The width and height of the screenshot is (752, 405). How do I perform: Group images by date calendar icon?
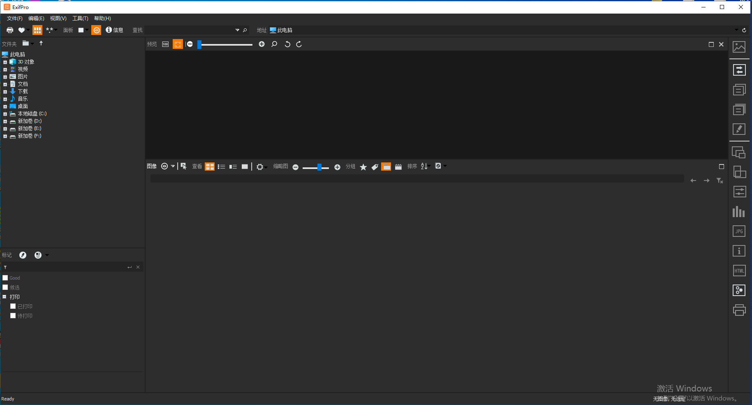point(398,167)
